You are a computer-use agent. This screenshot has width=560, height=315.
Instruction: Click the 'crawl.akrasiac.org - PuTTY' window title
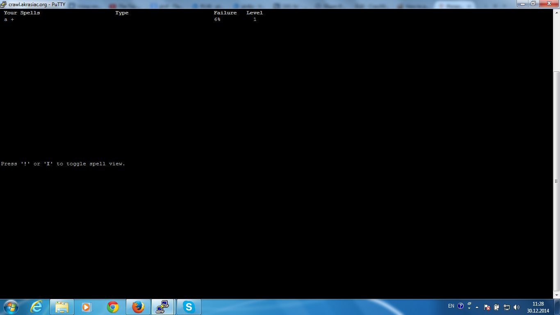pyautogui.click(x=37, y=4)
